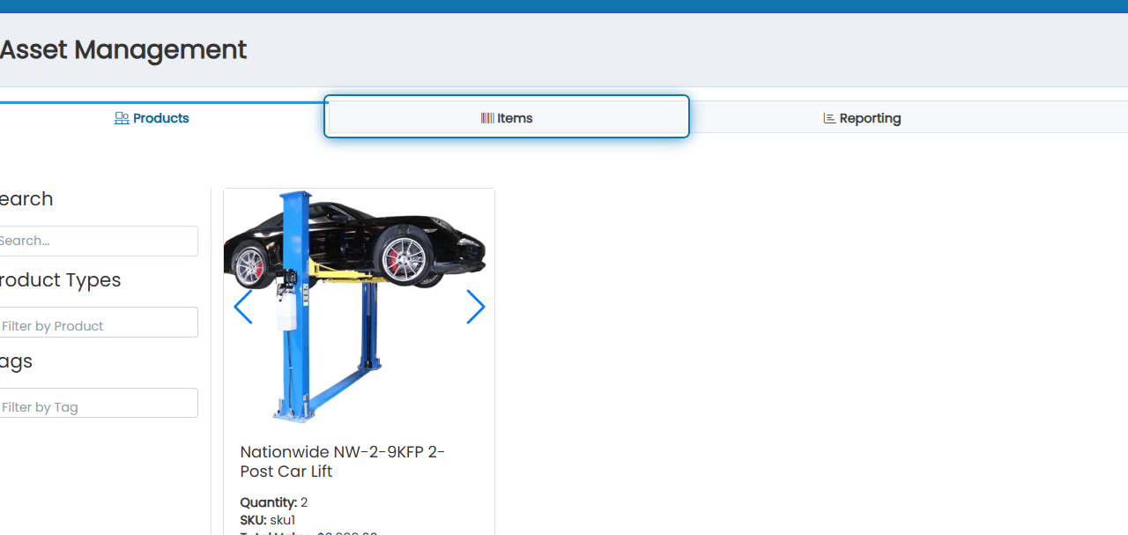Click the Asset Management heading
The height and width of the screenshot is (535, 1128).
123,49
